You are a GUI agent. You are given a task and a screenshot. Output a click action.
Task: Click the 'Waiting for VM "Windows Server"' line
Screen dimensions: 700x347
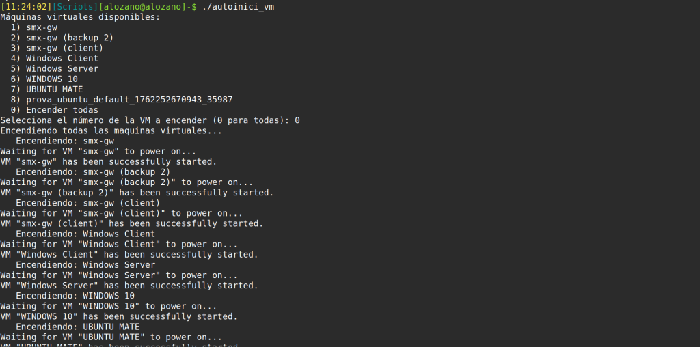pyautogui.click(x=119, y=275)
